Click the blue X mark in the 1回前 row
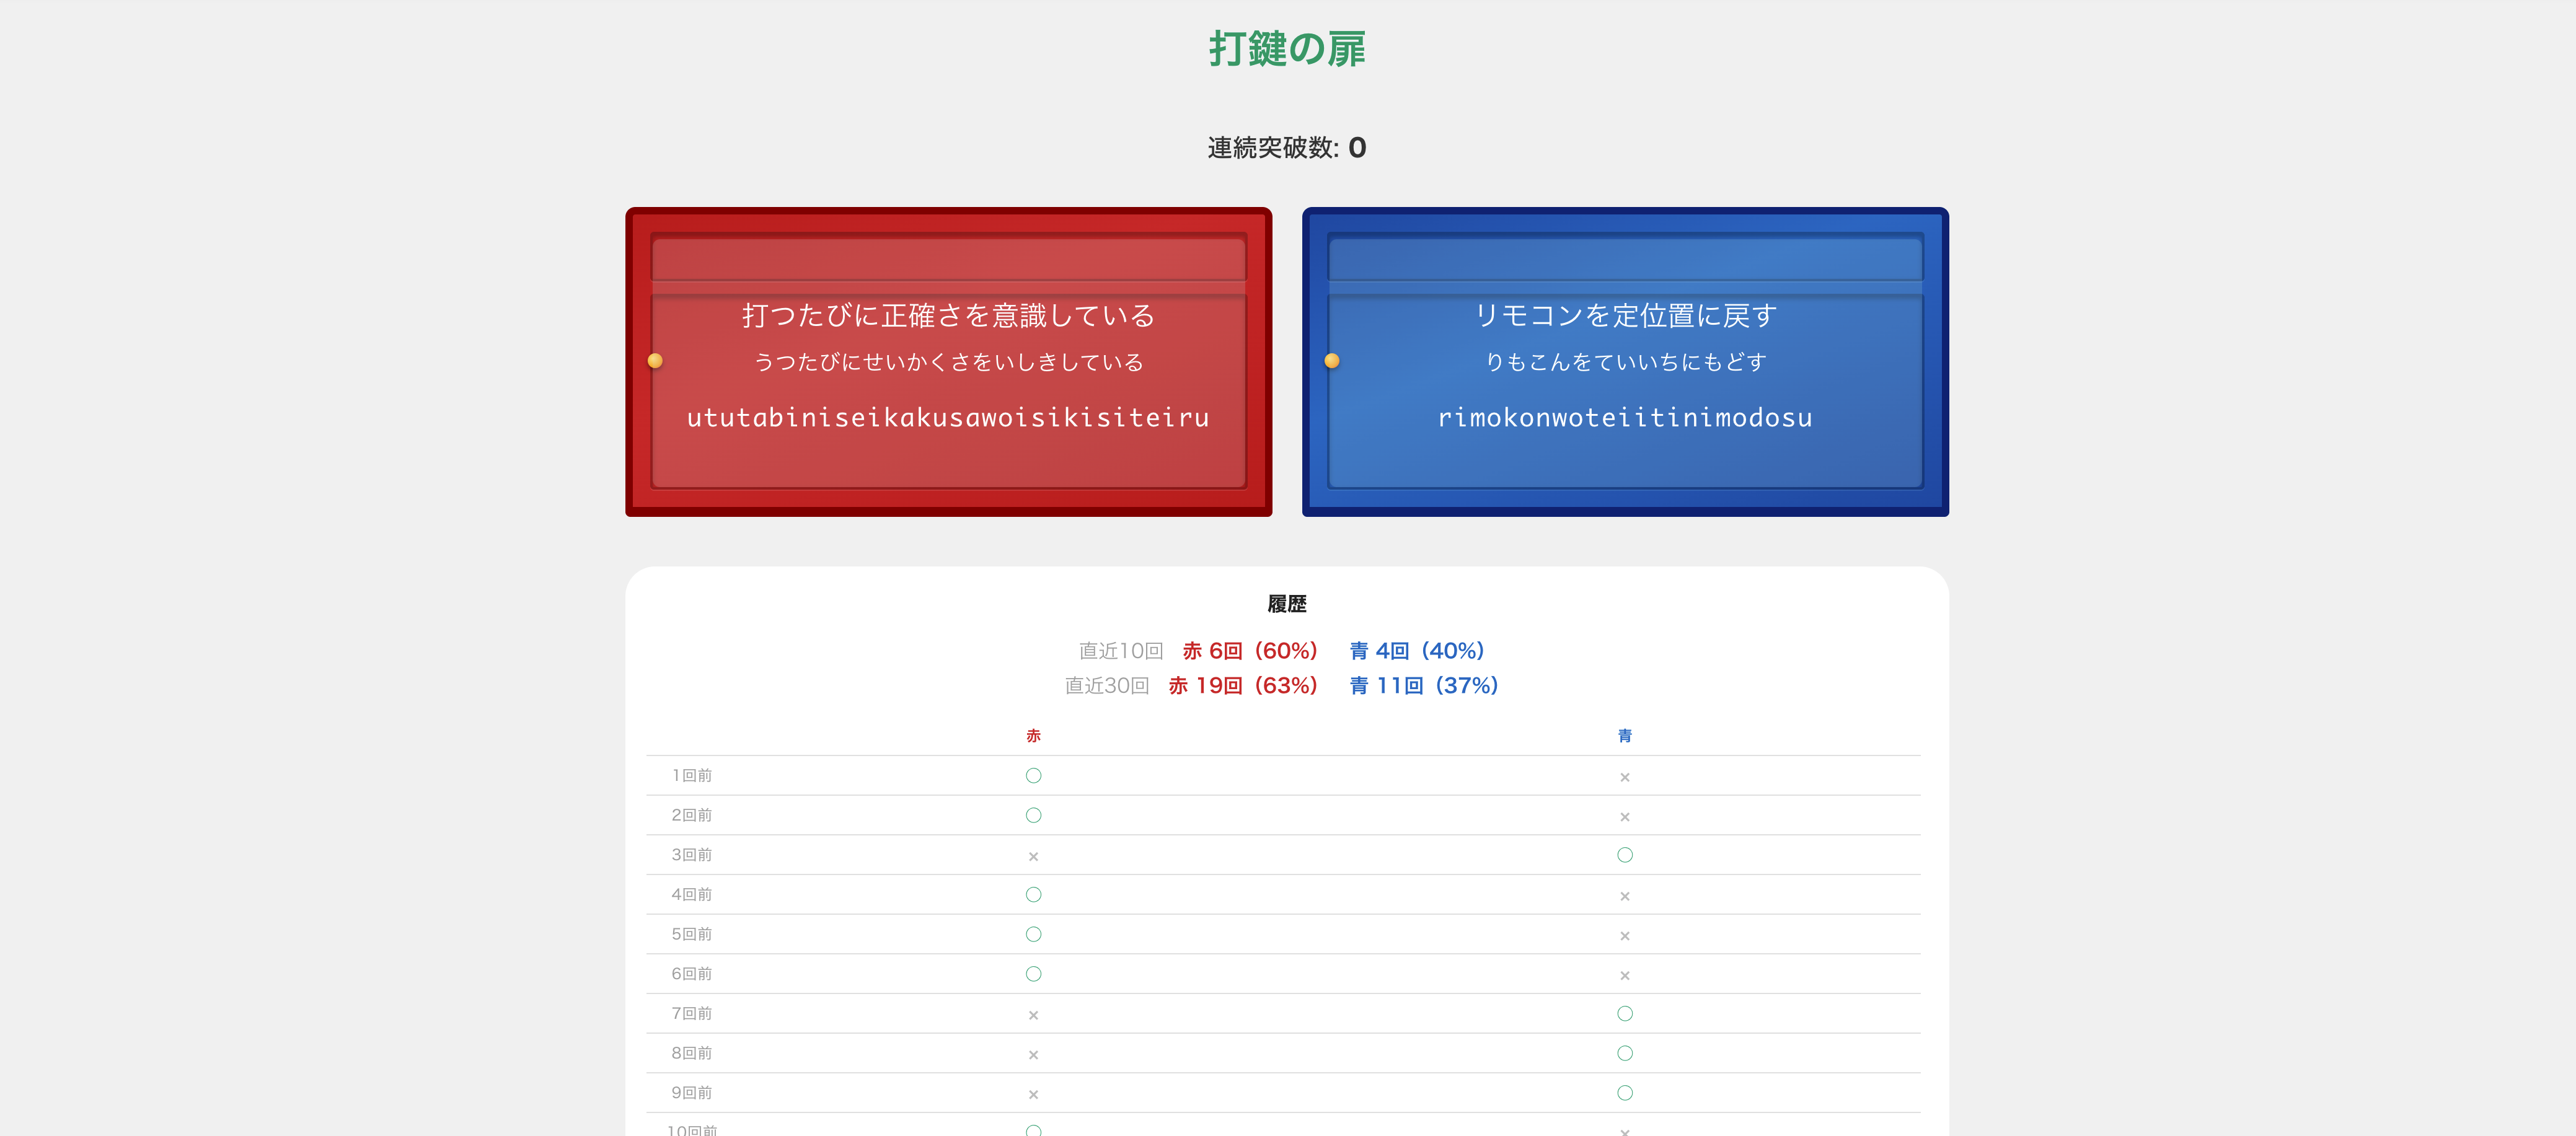The height and width of the screenshot is (1136, 2576). pos(1624,777)
